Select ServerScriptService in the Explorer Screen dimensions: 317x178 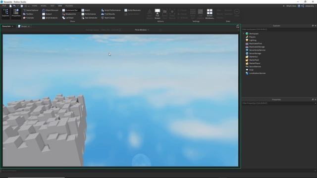[x=257, y=50]
